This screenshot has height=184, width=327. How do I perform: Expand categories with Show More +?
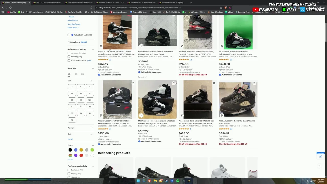(73, 28)
